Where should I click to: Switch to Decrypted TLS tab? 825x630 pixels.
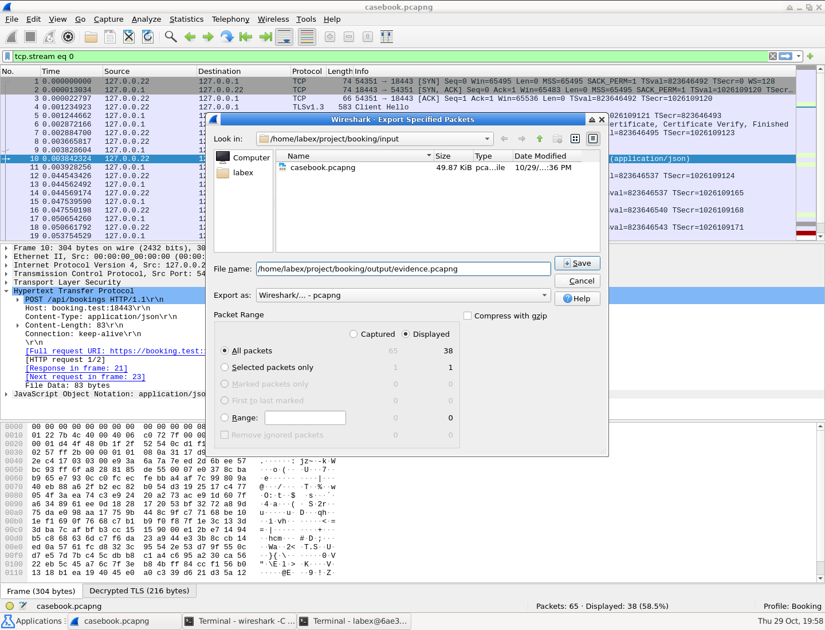coord(139,591)
